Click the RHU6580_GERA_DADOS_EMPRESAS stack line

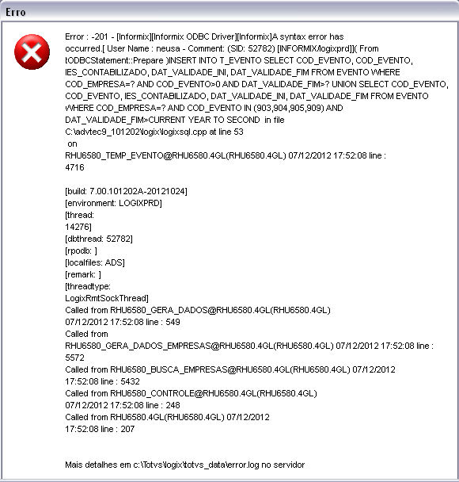(x=249, y=346)
